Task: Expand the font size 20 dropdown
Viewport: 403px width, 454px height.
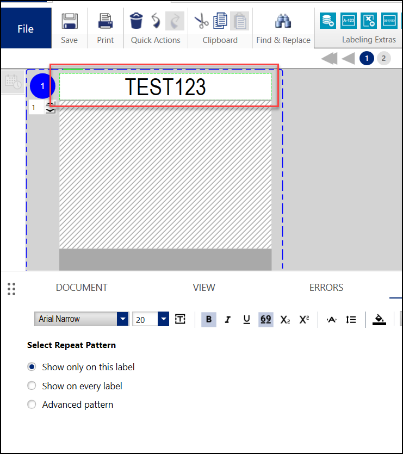Action: 163,319
